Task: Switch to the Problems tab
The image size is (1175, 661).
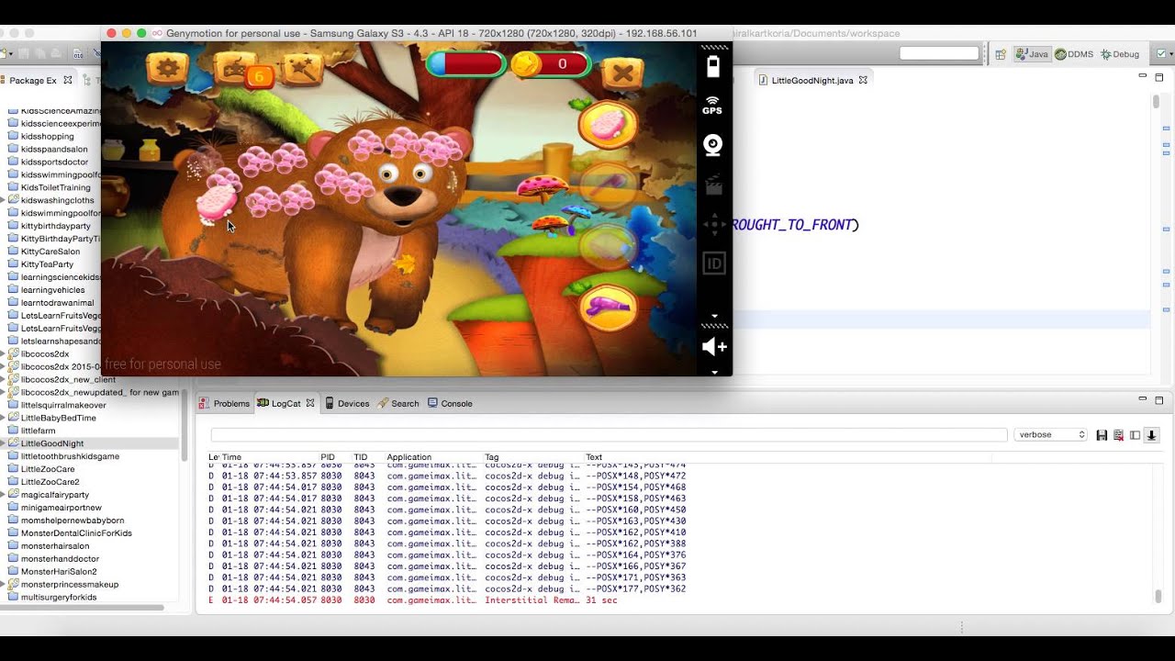Action: 225,403
